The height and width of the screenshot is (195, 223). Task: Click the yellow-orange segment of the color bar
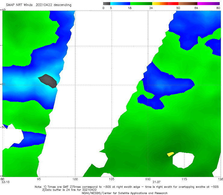[160, 4]
